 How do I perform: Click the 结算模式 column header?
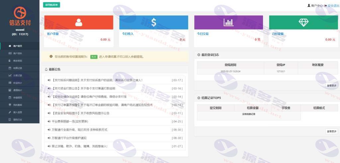[319, 108]
